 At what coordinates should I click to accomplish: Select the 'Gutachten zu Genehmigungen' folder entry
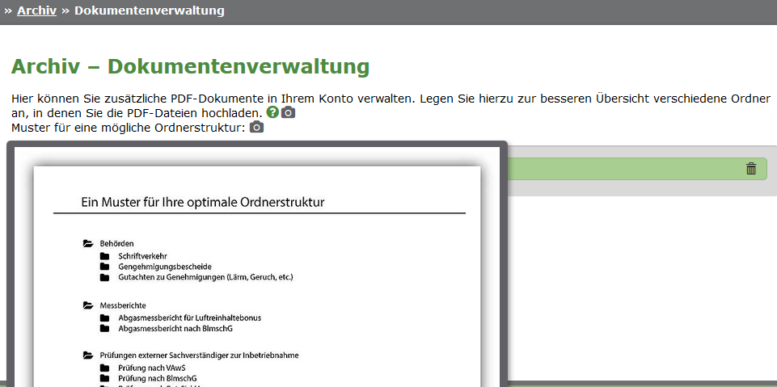tap(205, 277)
